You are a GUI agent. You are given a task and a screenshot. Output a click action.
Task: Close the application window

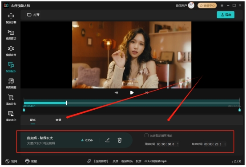pos(240,5)
